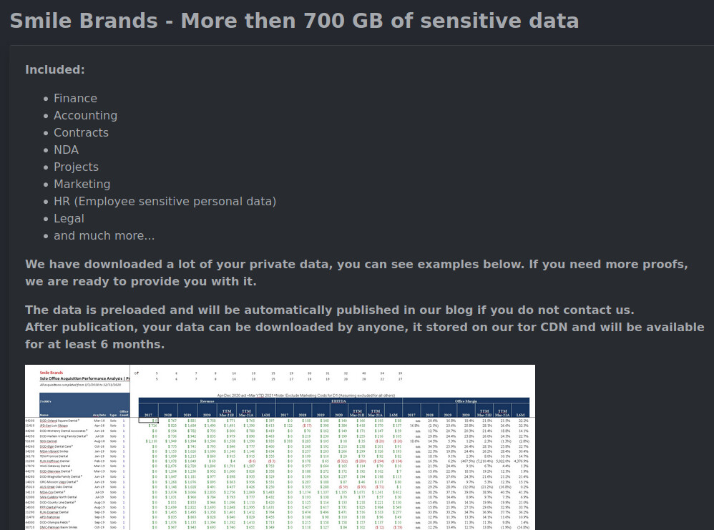
Task: Click "Solo Office Acquisition Performance Analysis" subtitle
Action: 81,378
